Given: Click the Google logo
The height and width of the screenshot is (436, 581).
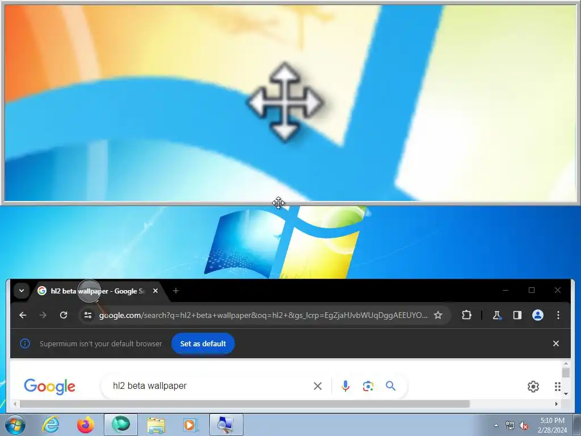Looking at the screenshot, I should [x=50, y=386].
